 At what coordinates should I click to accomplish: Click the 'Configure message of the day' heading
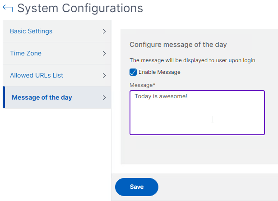point(178,45)
